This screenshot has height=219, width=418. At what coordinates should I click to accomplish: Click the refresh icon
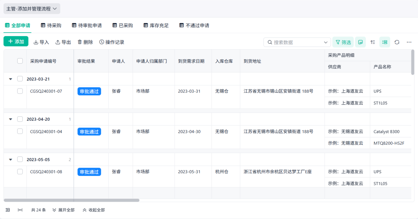pos(397,42)
